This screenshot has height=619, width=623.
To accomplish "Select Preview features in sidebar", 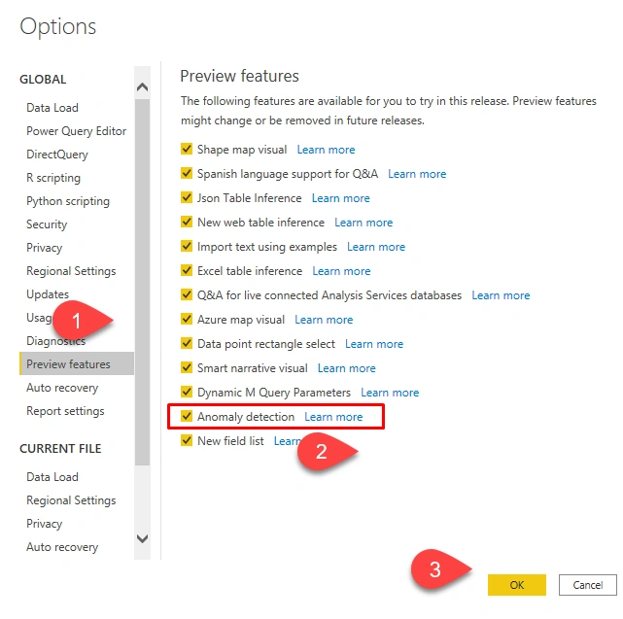I will [x=77, y=364].
